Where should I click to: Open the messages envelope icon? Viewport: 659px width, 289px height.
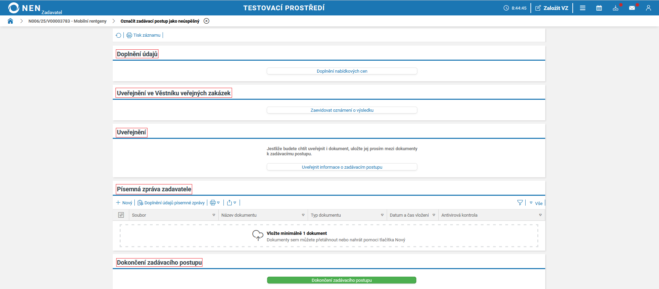pyautogui.click(x=632, y=8)
